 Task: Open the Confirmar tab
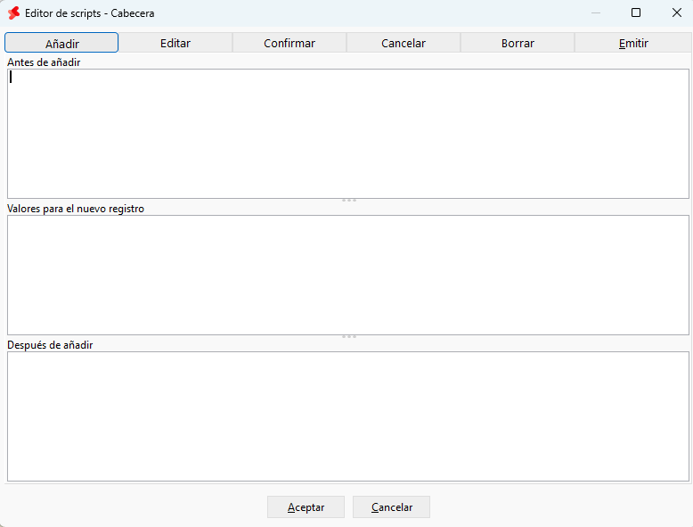(x=289, y=43)
